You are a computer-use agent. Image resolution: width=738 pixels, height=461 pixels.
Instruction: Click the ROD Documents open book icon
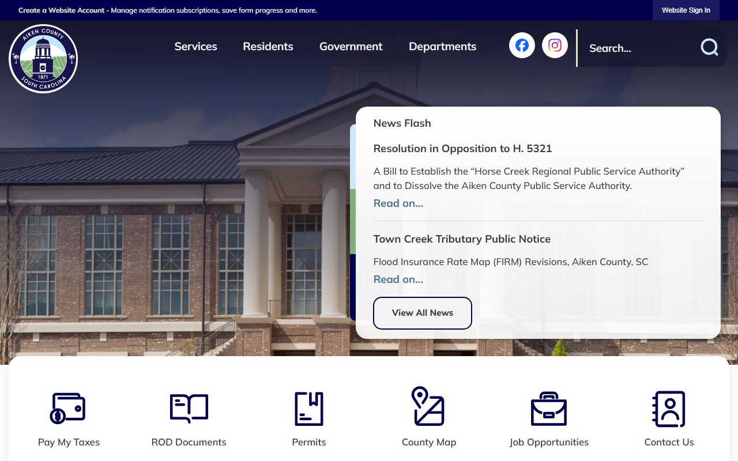[x=189, y=408]
